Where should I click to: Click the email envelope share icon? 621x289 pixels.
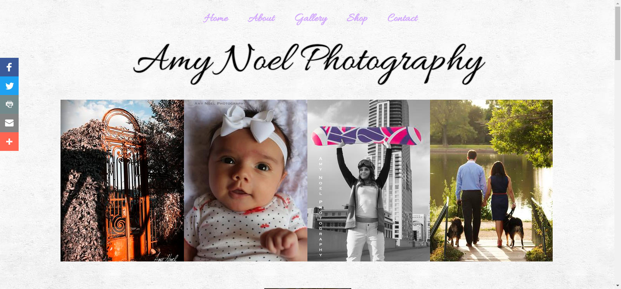pos(9,123)
